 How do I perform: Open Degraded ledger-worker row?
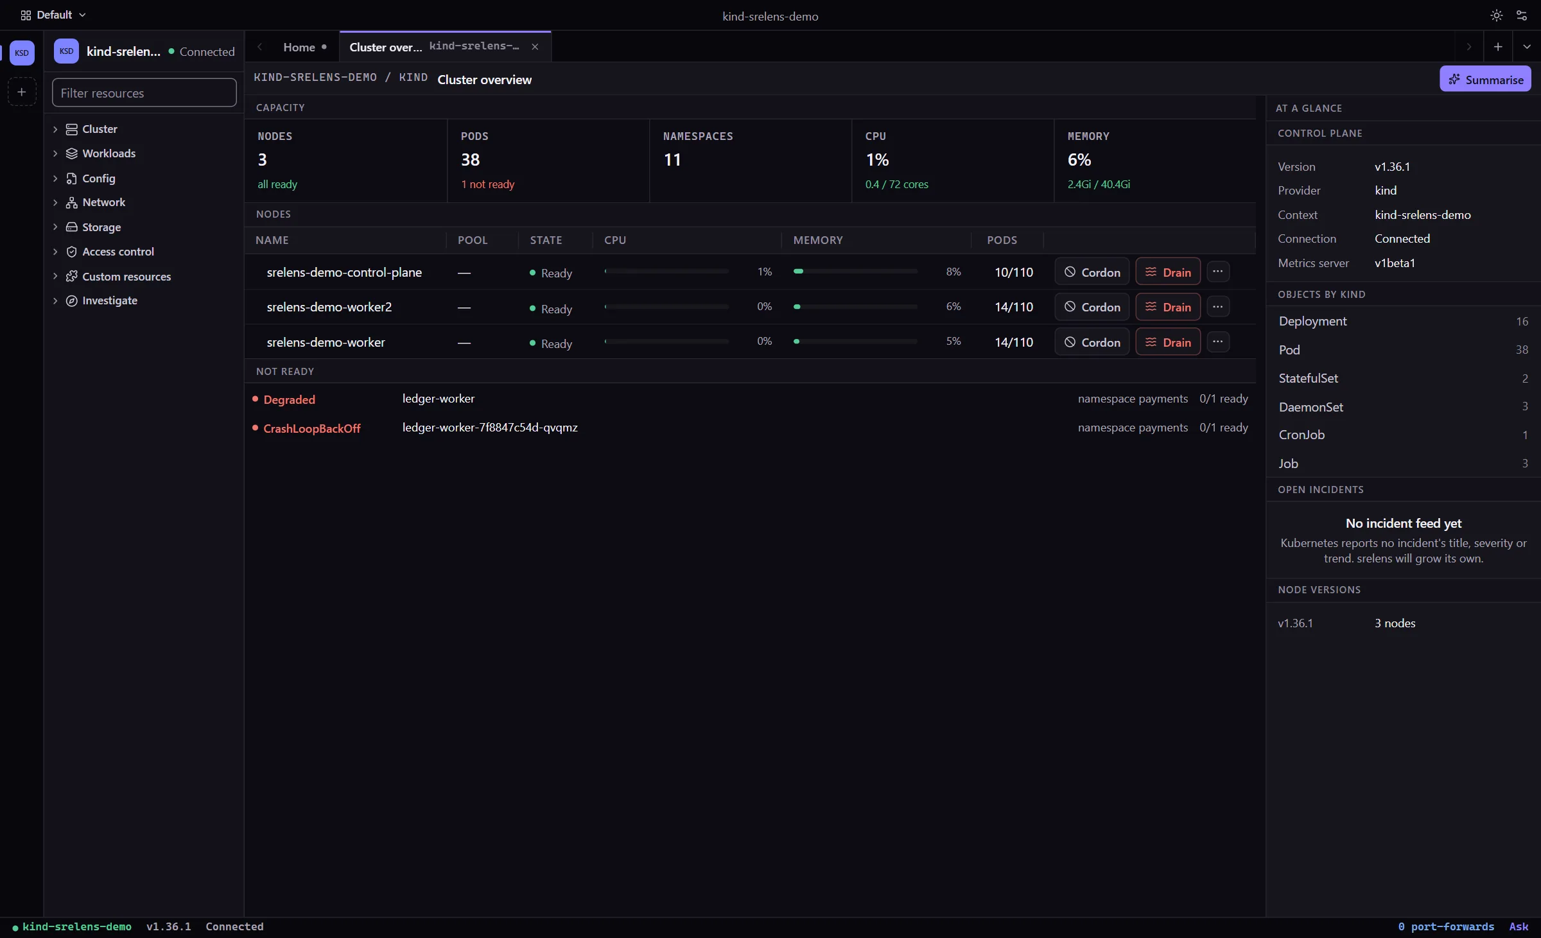pos(750,399)
